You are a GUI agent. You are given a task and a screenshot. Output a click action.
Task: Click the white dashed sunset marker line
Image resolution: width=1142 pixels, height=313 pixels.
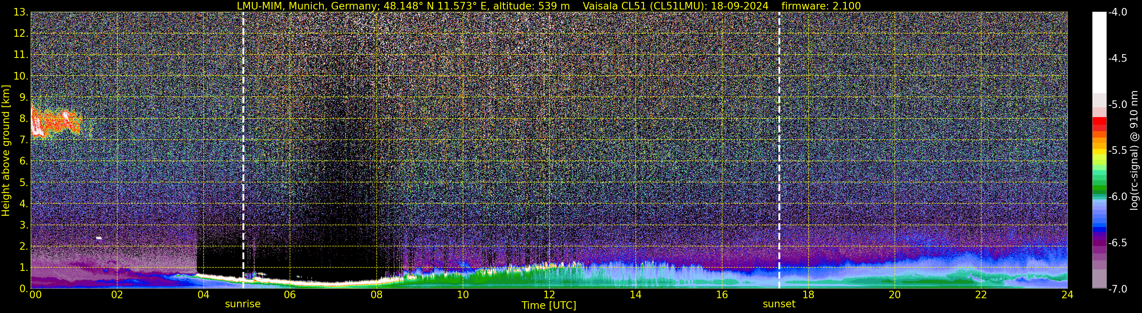[x=779, y=150]
